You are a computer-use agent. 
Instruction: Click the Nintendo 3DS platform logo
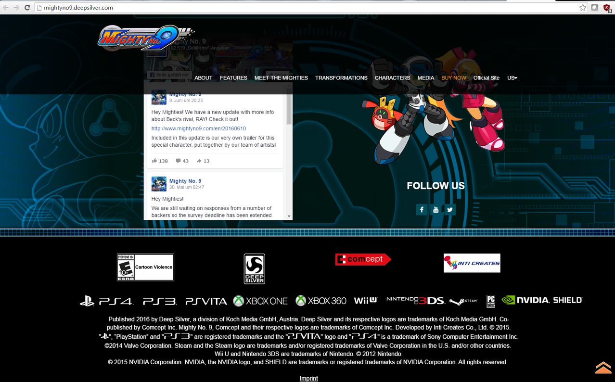pos(416,300)
